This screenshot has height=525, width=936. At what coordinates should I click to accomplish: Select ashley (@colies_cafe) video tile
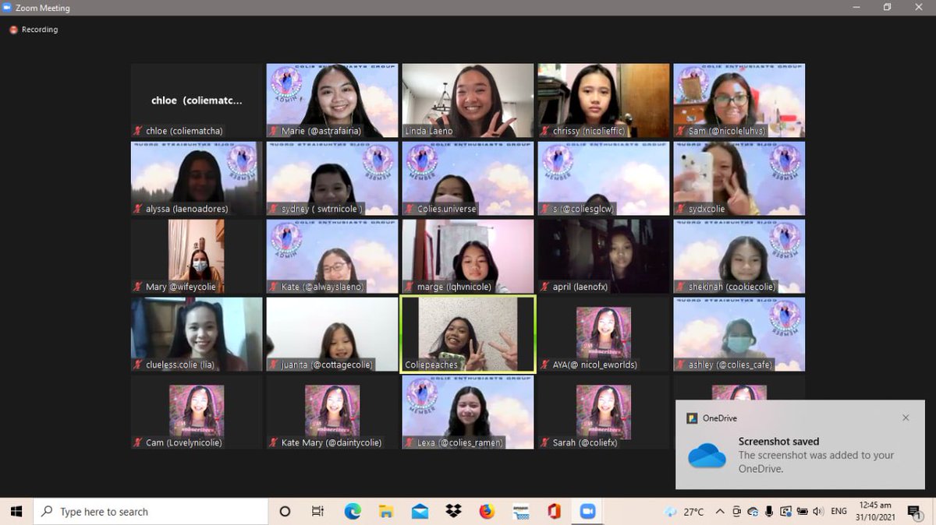coord(739,334)
